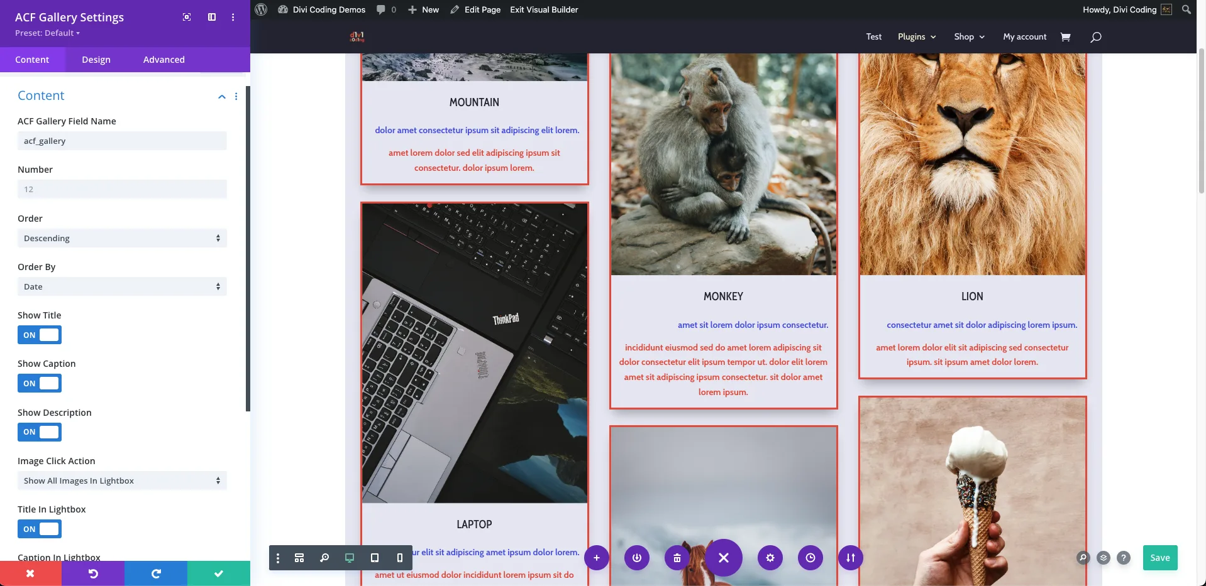1206x586 pixels.
Task: Click the trash icon to delete section
Action: pos(677,558)
